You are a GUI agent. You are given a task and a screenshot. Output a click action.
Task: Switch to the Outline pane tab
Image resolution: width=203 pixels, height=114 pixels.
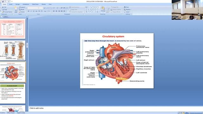click(x=6, y=17)
